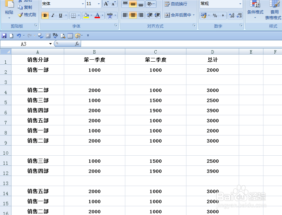Click the Save icon on quick access toolbar
Viewport: 282px width, 215px height.
4,35
